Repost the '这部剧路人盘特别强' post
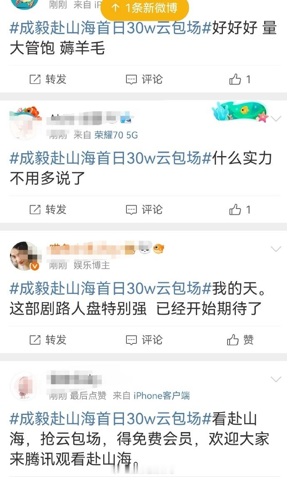Screen dimensions: 287x477 48,340
